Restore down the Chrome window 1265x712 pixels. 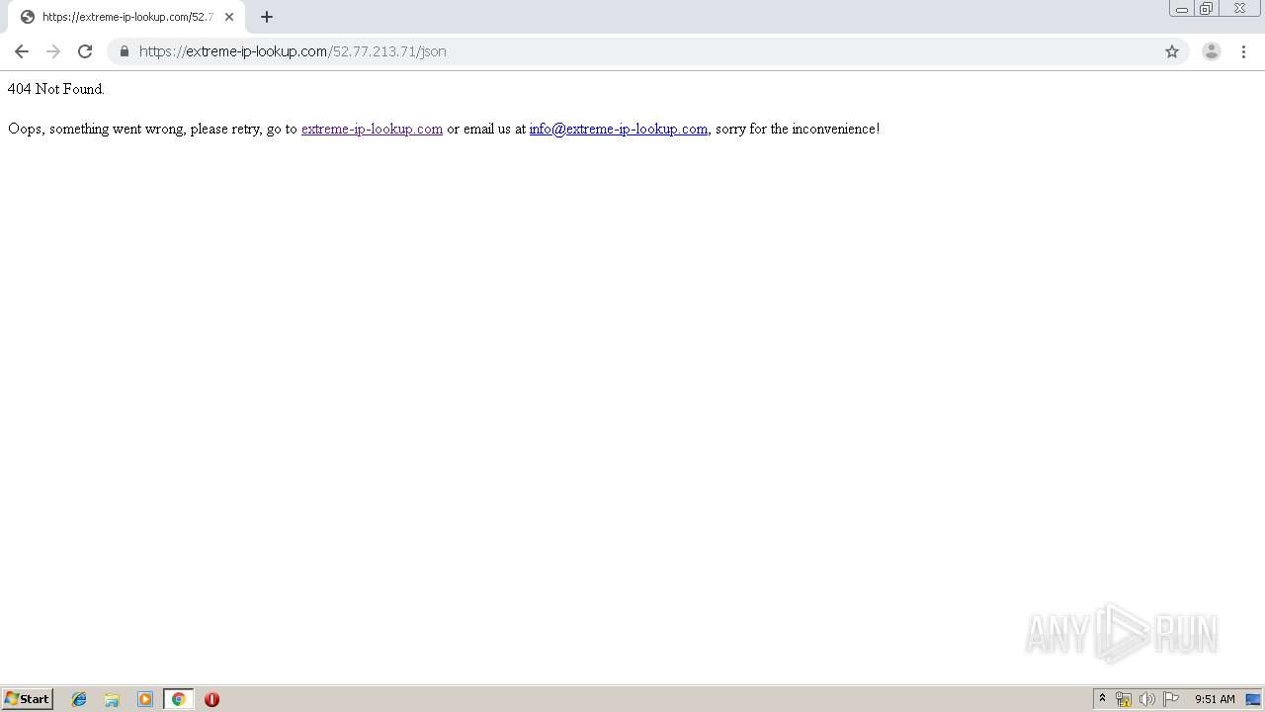(x=1207, y=9)
